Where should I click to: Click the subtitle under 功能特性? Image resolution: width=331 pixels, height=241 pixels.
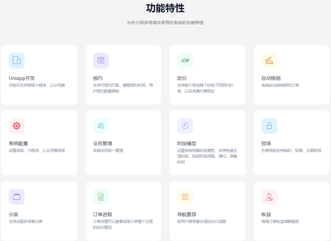coord(165,23)
